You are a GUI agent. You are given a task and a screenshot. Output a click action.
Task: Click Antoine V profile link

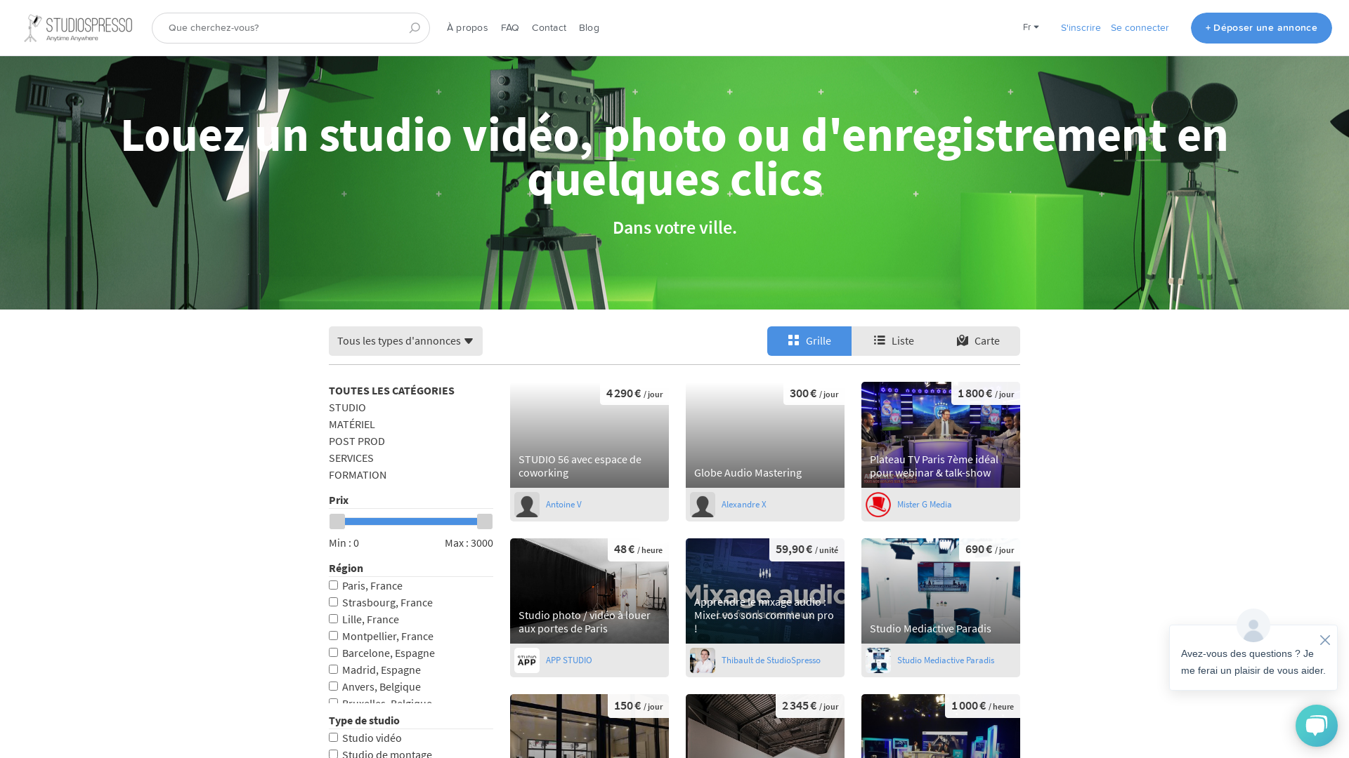563,505
